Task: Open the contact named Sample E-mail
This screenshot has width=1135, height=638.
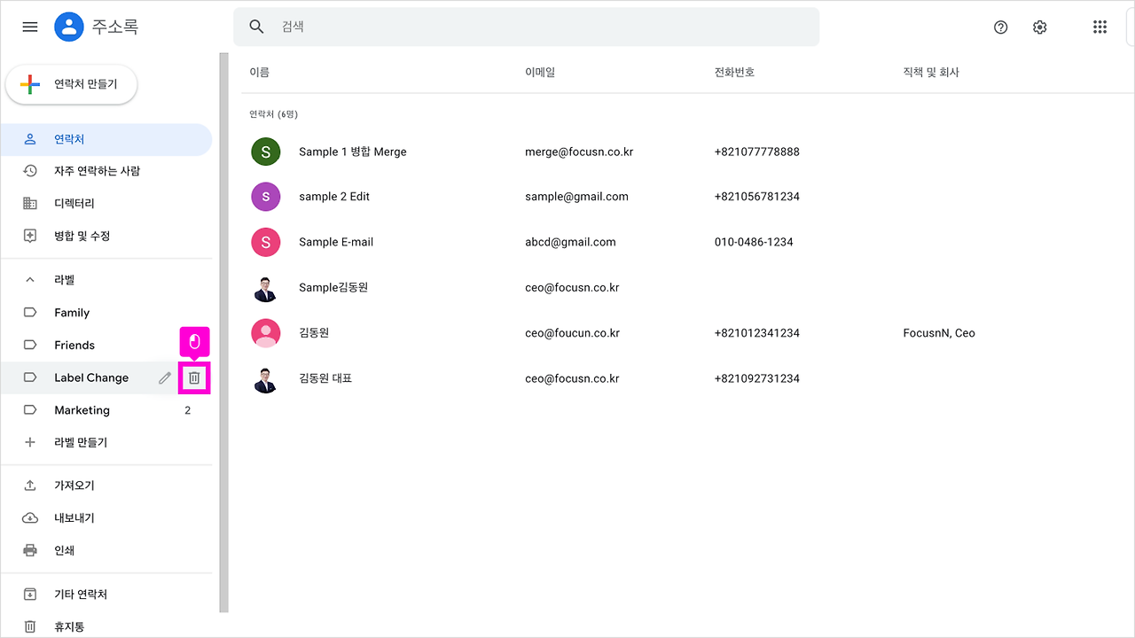Action: (335, 241)
